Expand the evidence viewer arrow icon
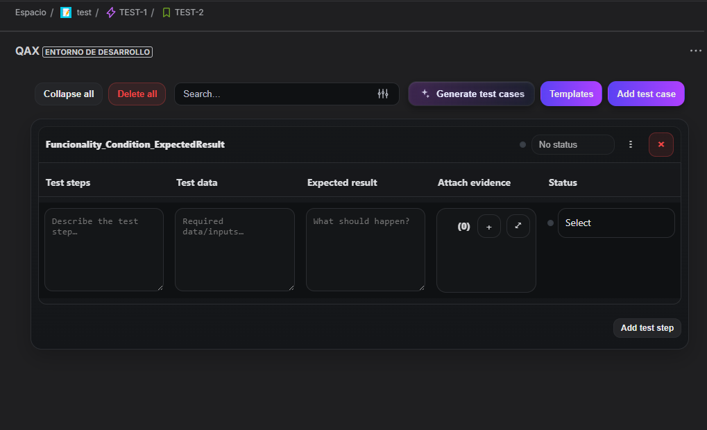The height and width of the screenshot is (430, 707). tap(518, 226)
